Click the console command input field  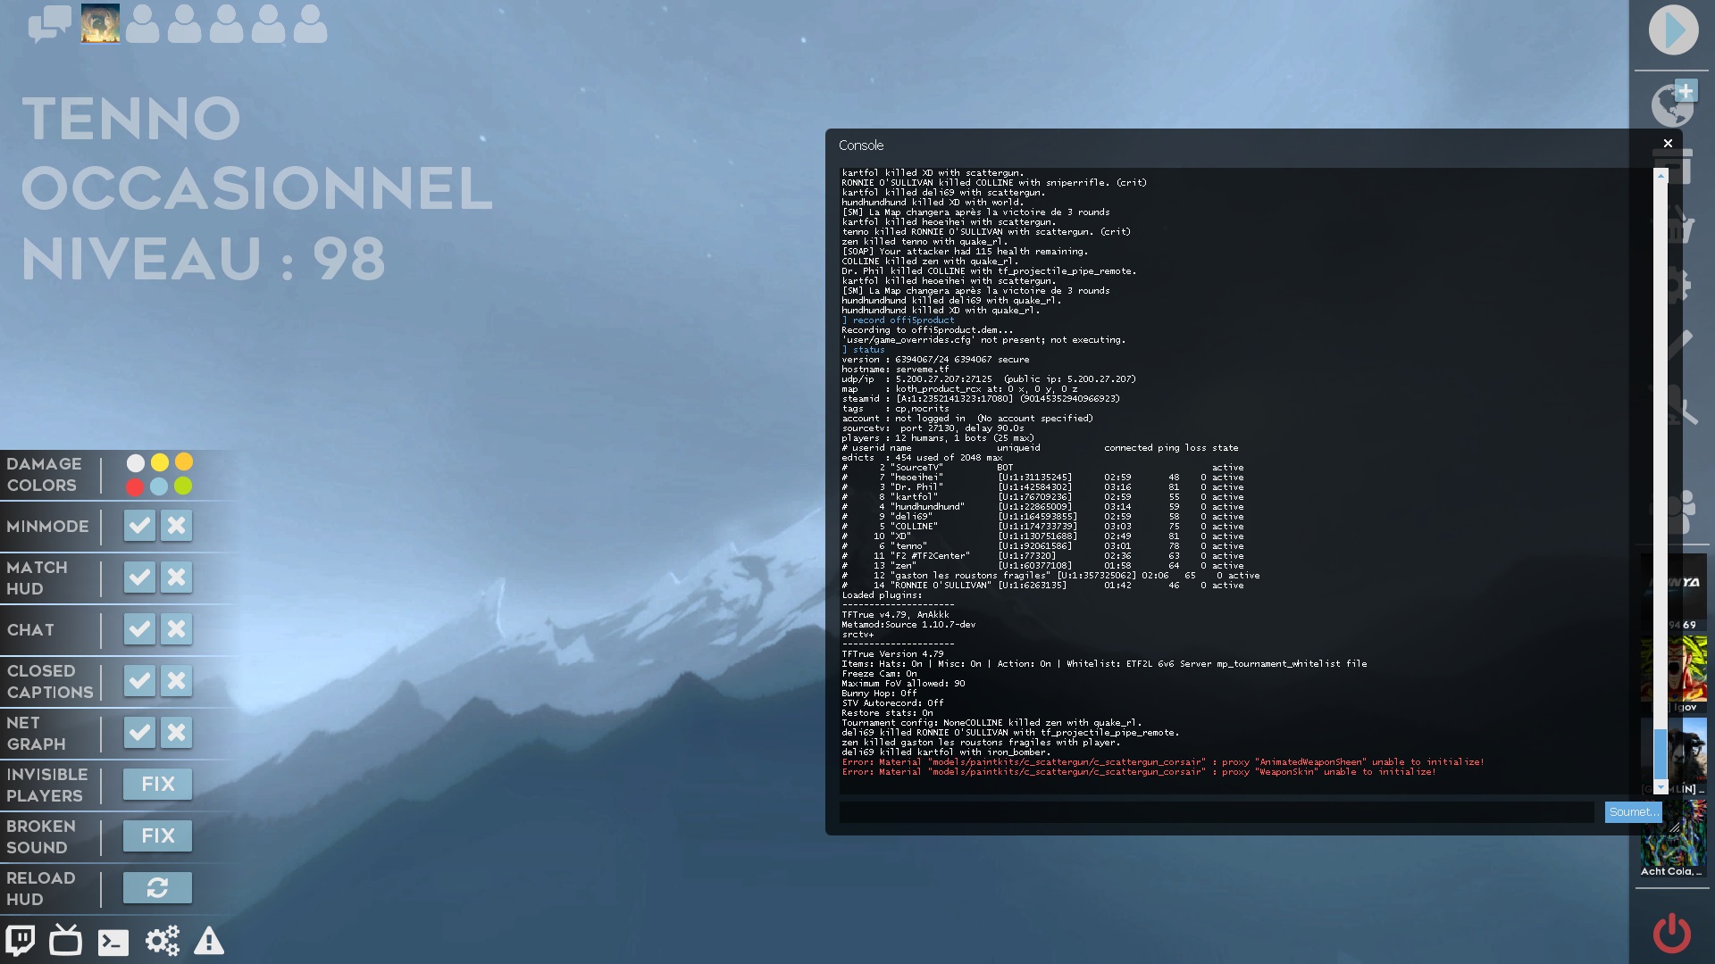1217,811
